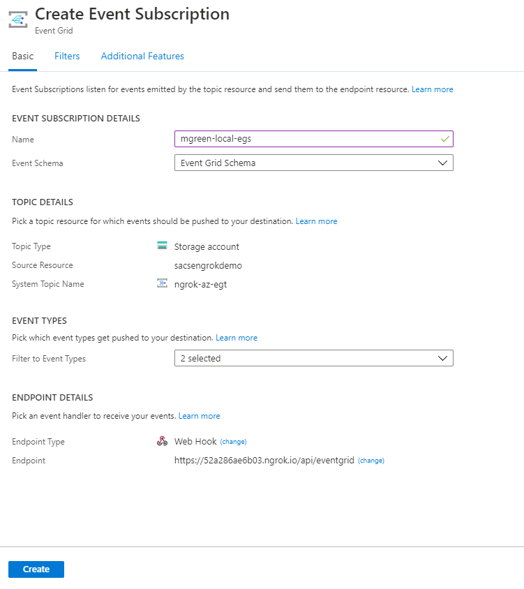Screen dimensions: 524x589
Task: Click the Storage account topic type text
Action: [x=207, y=247]
